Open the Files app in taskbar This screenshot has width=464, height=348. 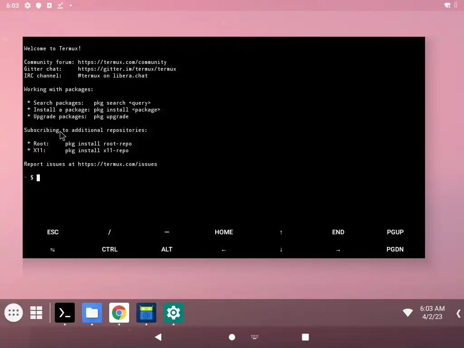click(x=92, y=313)
